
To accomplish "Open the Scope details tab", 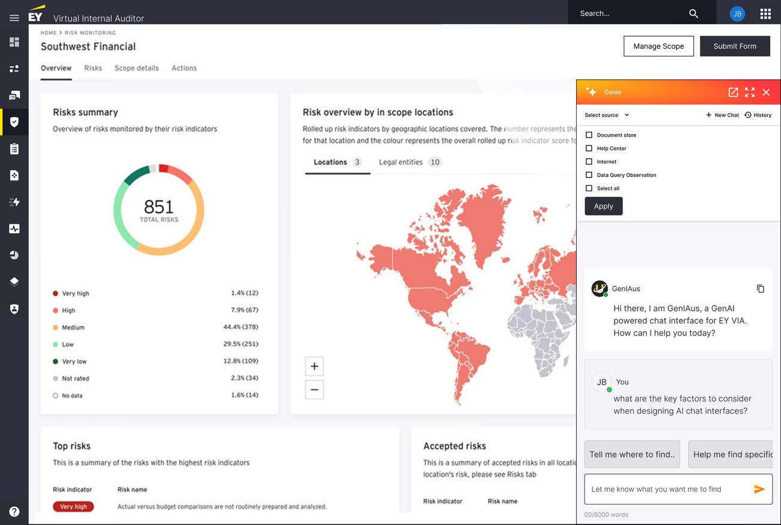I will [137, 68].
